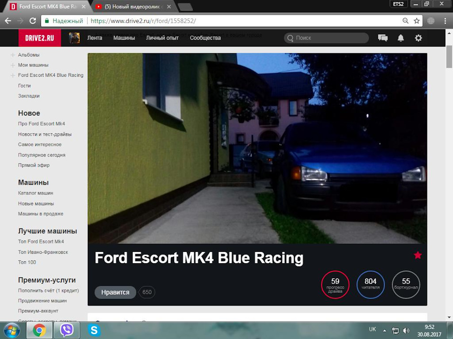The height and width of the screenshot is (339, 453).
Task: Open Skype from the taskbar
Action: 94,331
